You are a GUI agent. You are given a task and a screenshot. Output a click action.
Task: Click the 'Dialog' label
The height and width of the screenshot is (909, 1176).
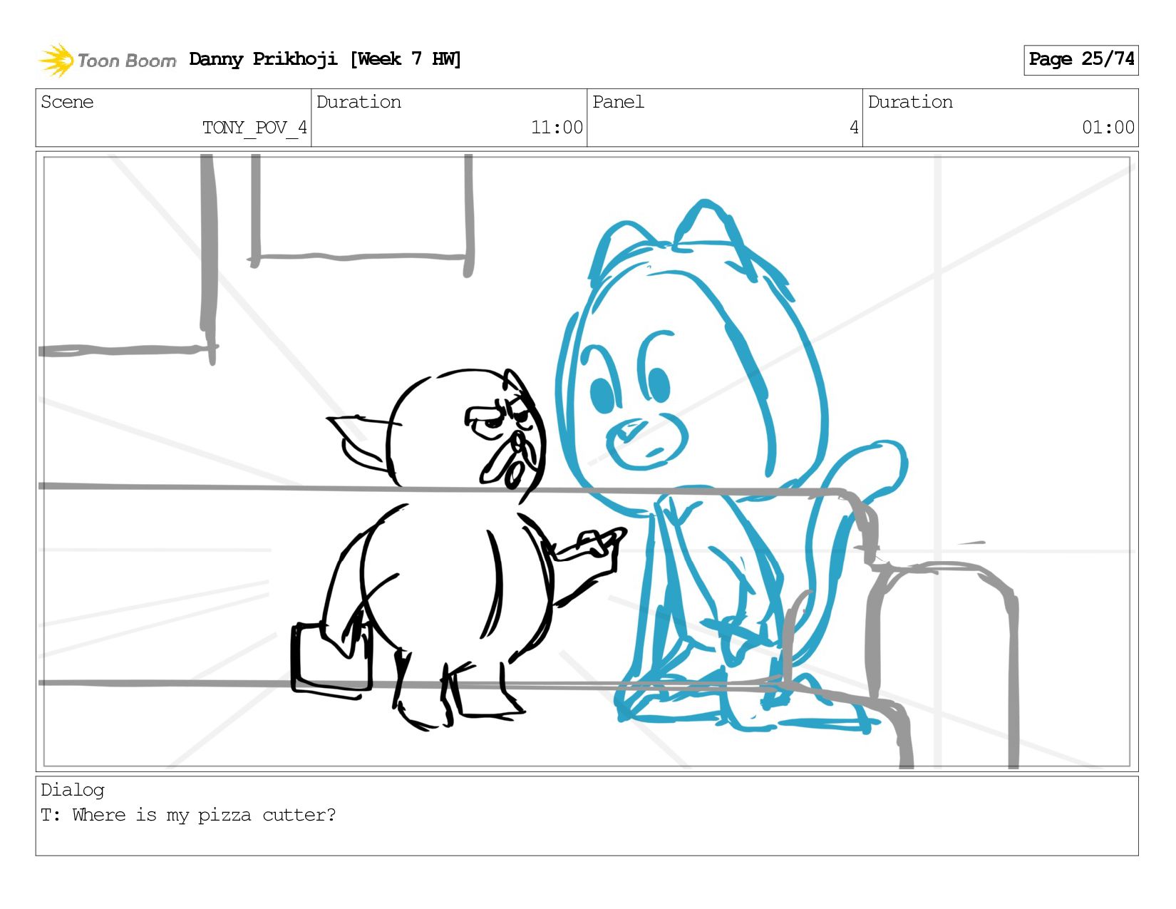point(73,790)
